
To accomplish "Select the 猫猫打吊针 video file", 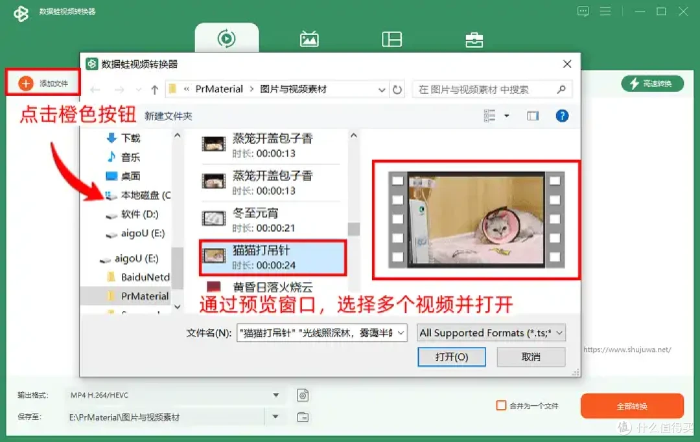I will (x=272, y=258).
